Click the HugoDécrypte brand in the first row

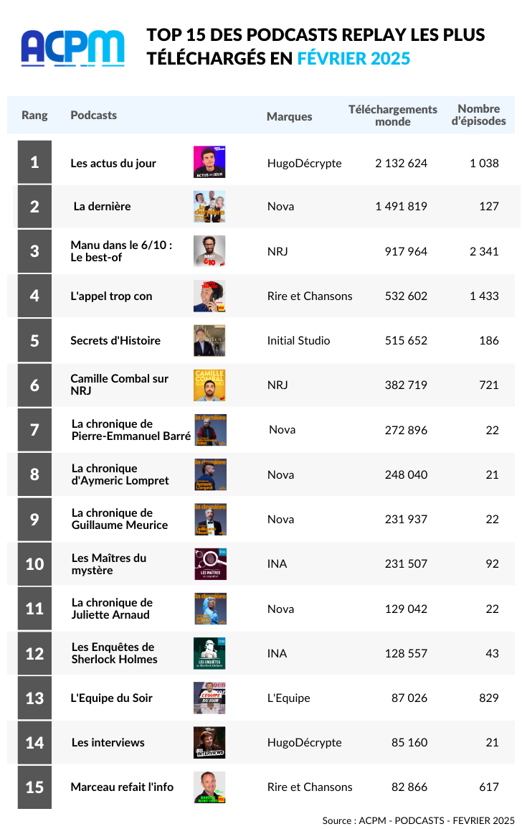pyautogui.click(x=304, y=163)
